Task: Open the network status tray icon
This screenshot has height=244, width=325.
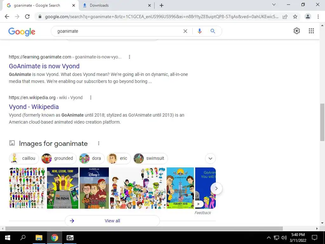Action: 276,238
